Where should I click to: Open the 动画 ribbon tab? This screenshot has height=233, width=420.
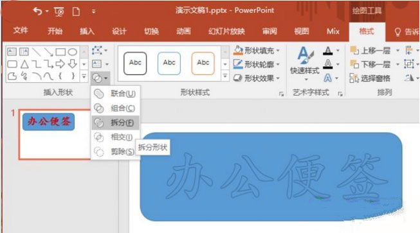coord(183,31)
